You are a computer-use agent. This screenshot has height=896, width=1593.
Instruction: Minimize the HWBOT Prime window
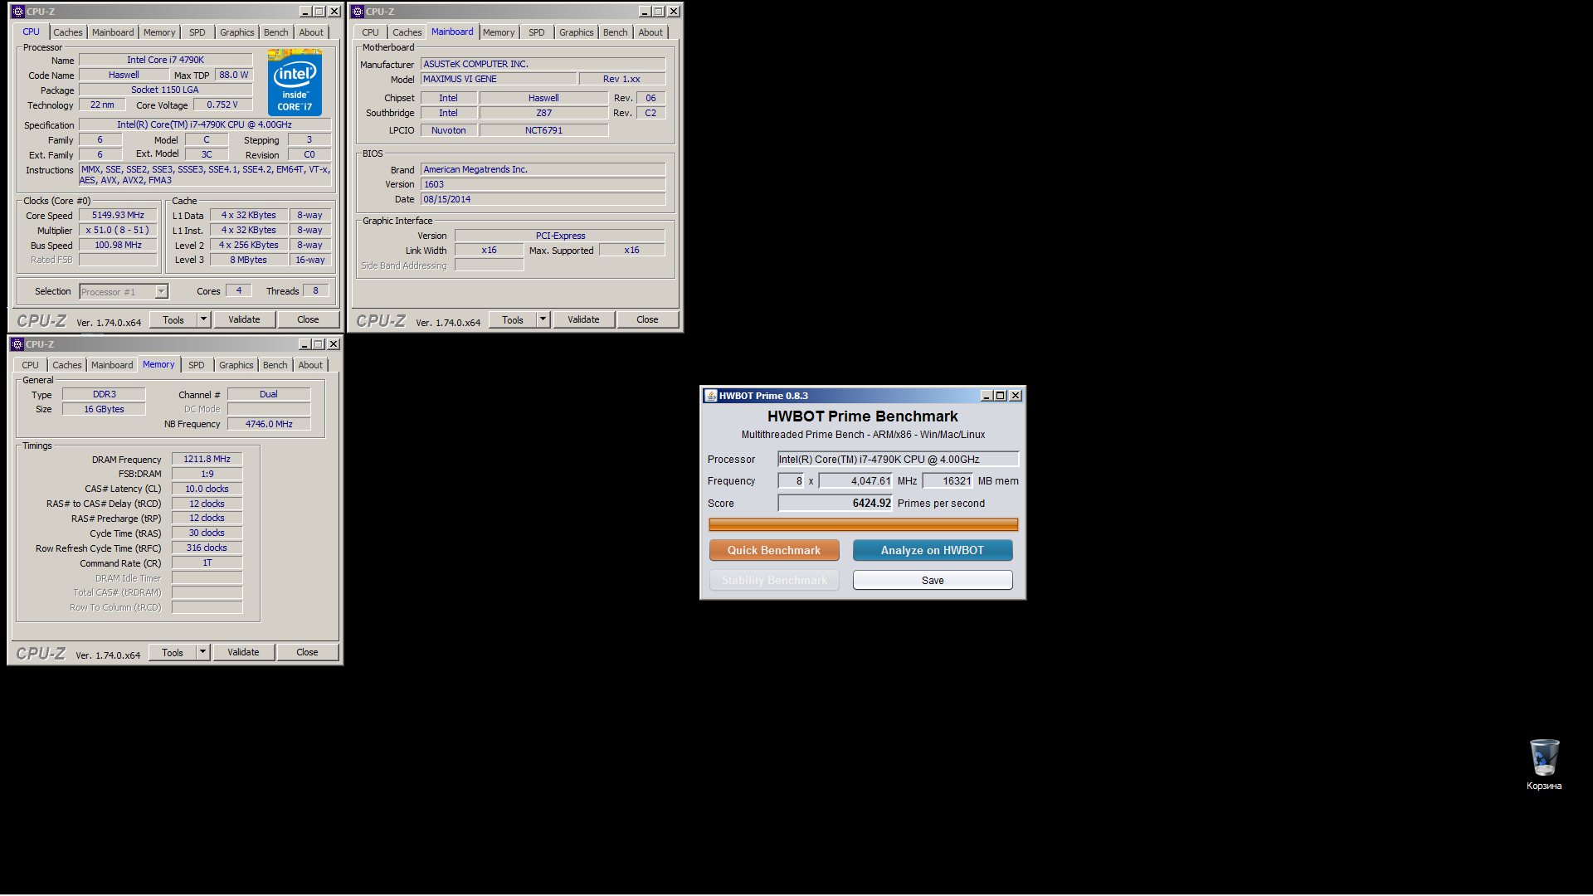click(x=986, y=396)
